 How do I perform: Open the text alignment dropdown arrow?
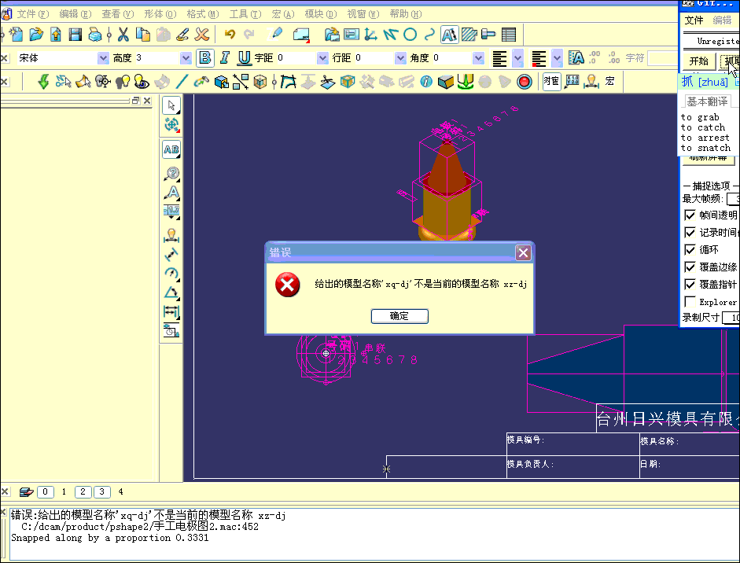(x=517, y=58)
